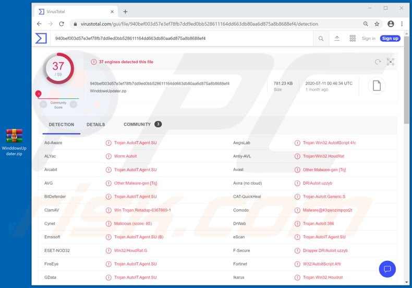This screenshot has height=288, width=412.
Task: Click Cynet result Malicious (score: 85)
Action: tap(132, 224)
